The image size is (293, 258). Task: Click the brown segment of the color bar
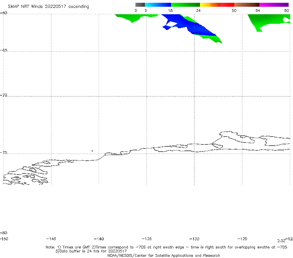247,5
